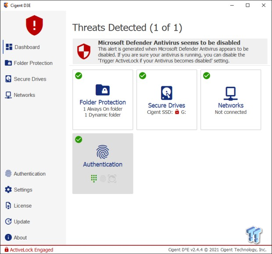Click the hard drive icon in Secure Drives tile

pyautogui.click(x=167, y=93)
